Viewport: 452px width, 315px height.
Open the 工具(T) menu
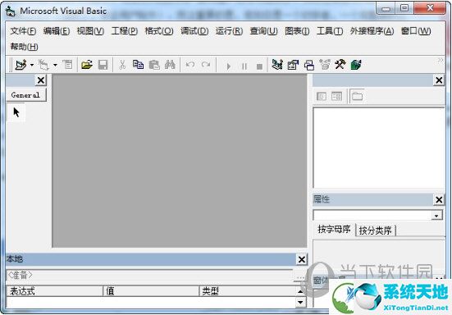coord(330,31)
